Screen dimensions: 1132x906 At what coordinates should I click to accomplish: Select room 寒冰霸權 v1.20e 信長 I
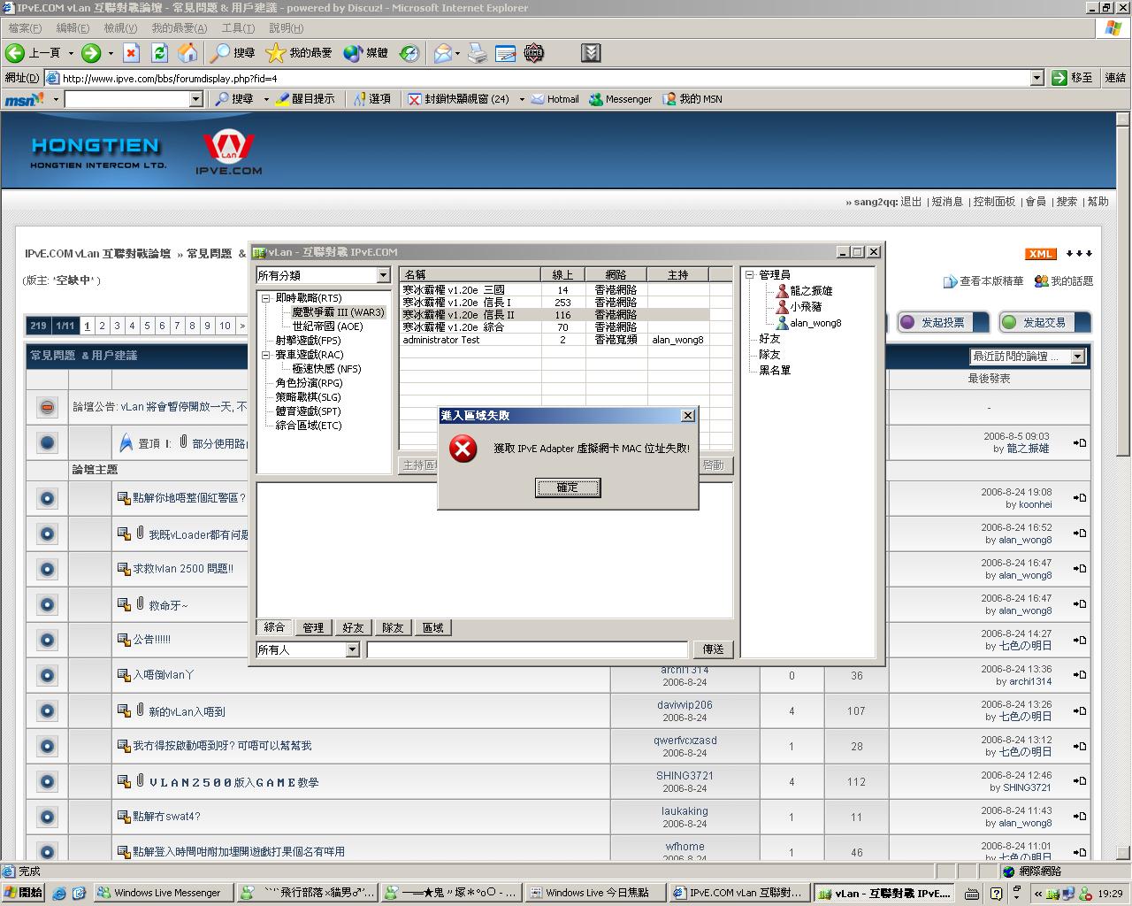coord(555,303)
